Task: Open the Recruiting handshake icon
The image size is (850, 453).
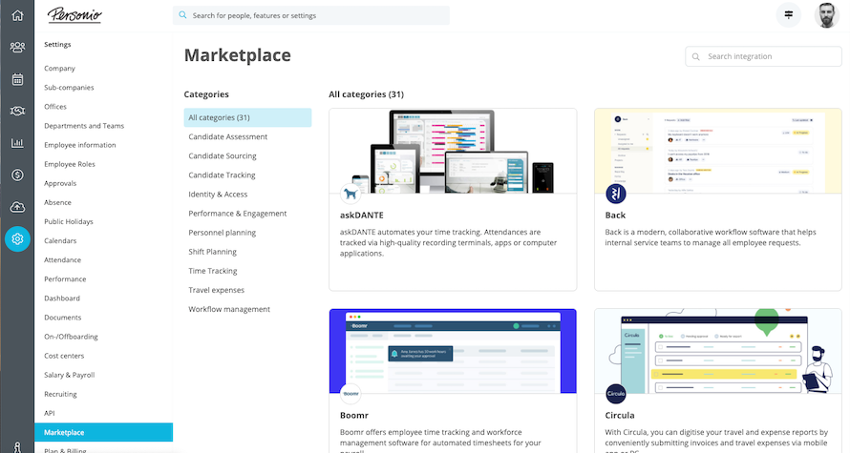Action: [x=17, y=111]
